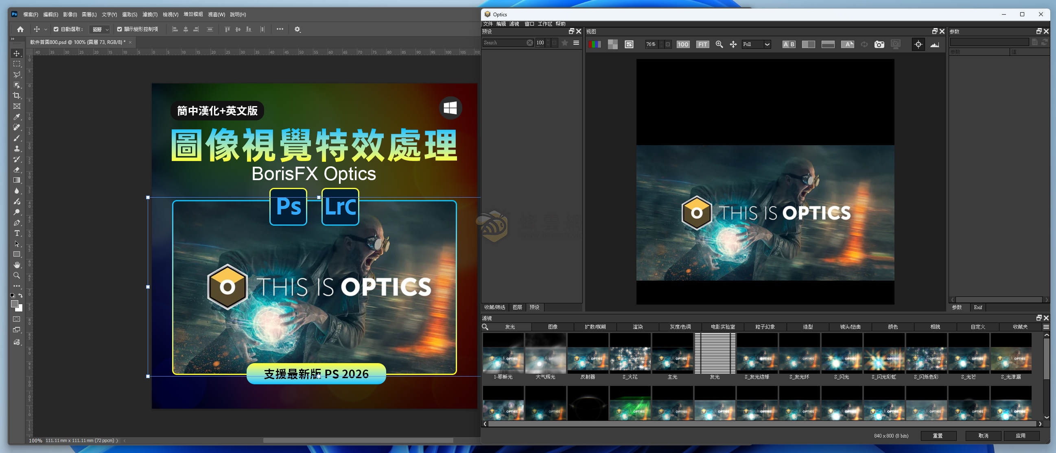The image size is (1056, 453).
Task: Toggle Quick Mask mode in Photoshop
Action: pos(17,319)
